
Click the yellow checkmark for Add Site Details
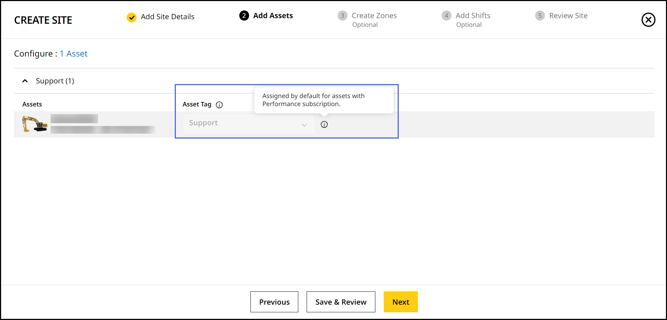tap(132, 17)
